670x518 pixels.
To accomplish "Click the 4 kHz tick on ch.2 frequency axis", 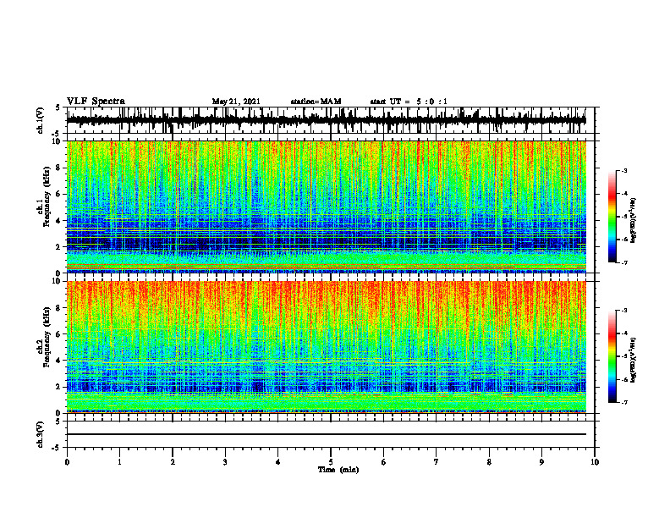I will (x=58, y=361).
